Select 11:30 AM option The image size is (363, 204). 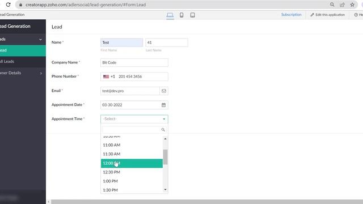point(132,154)
